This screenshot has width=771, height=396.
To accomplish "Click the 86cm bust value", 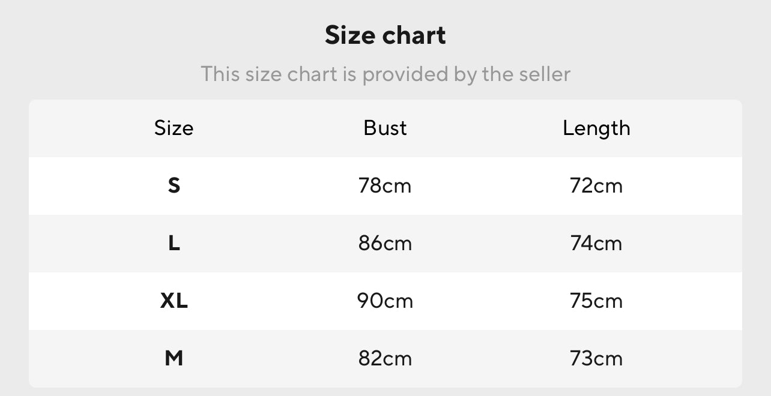I will [x=385, y=243].
